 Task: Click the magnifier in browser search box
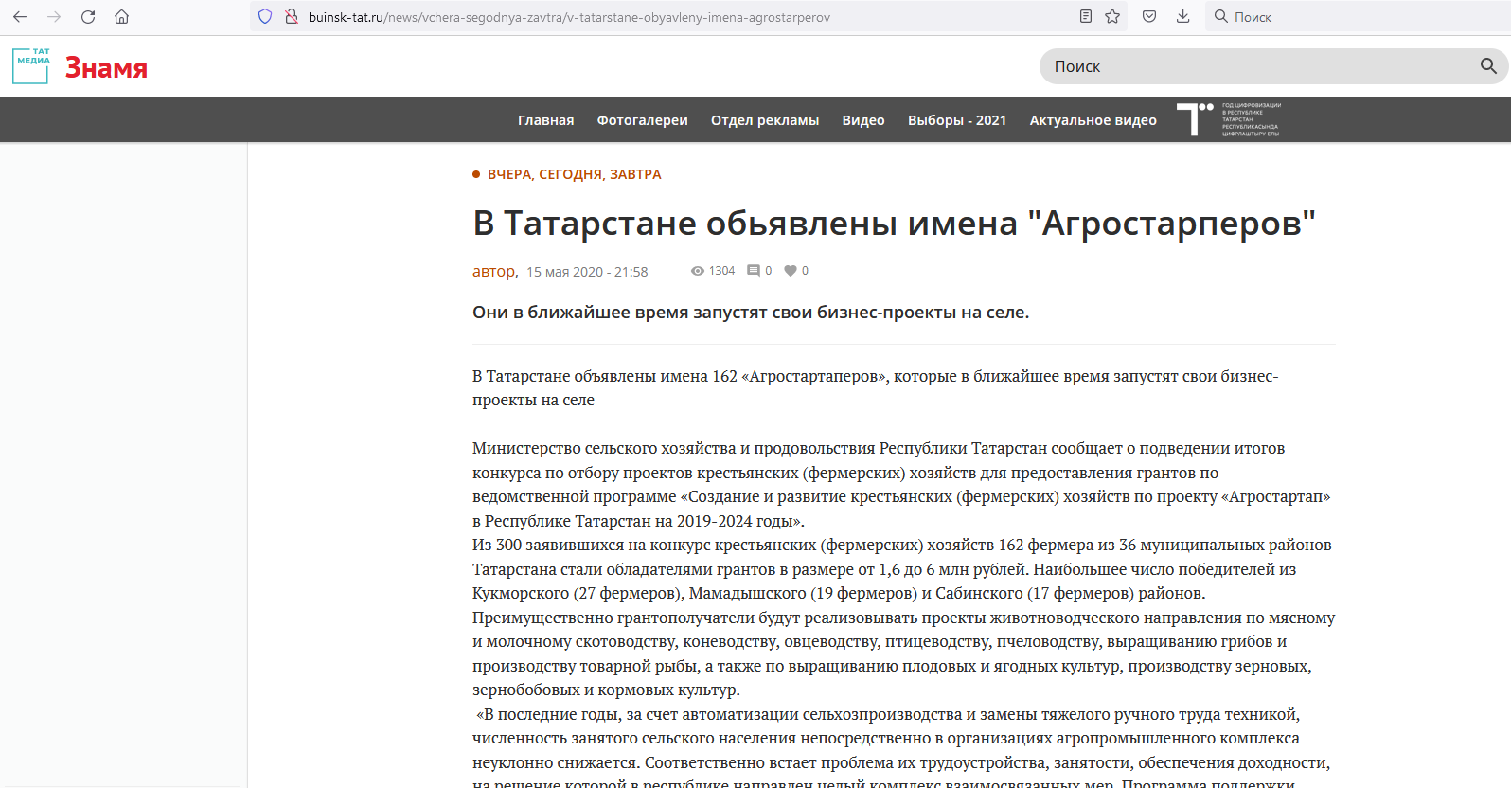click(1221, 16)
